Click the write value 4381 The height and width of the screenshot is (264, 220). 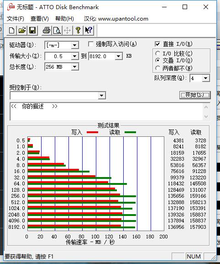click(178, 140)
